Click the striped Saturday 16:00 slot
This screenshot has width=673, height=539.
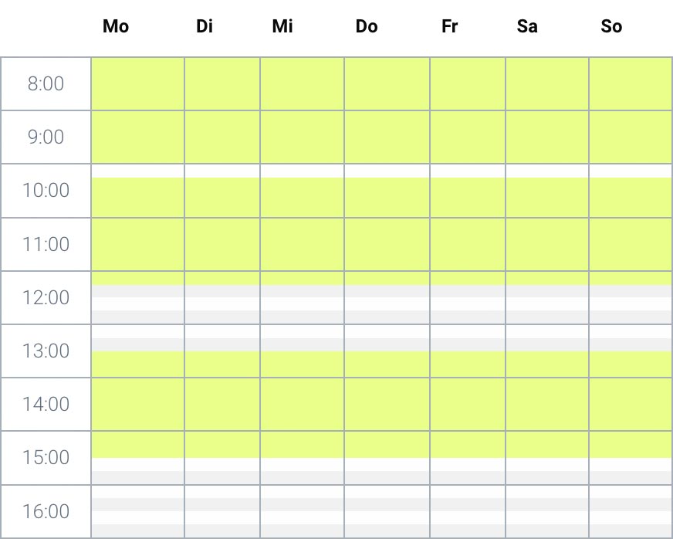547,511
